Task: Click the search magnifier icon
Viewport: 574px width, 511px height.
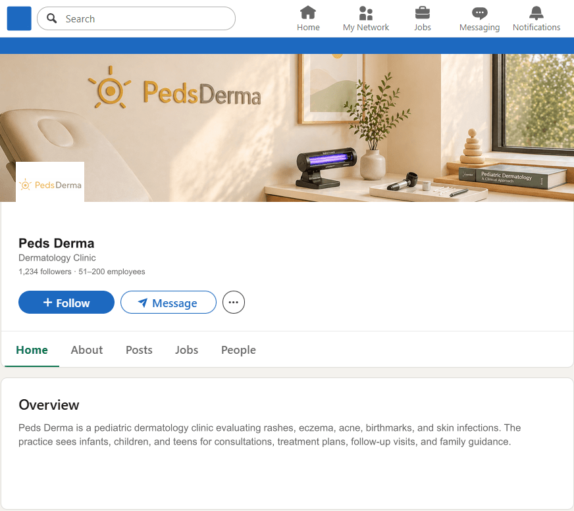Action: [51, 18]
